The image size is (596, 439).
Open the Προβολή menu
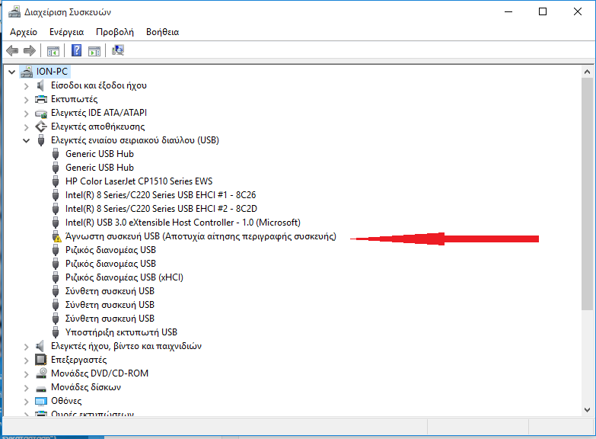(114, 32)
